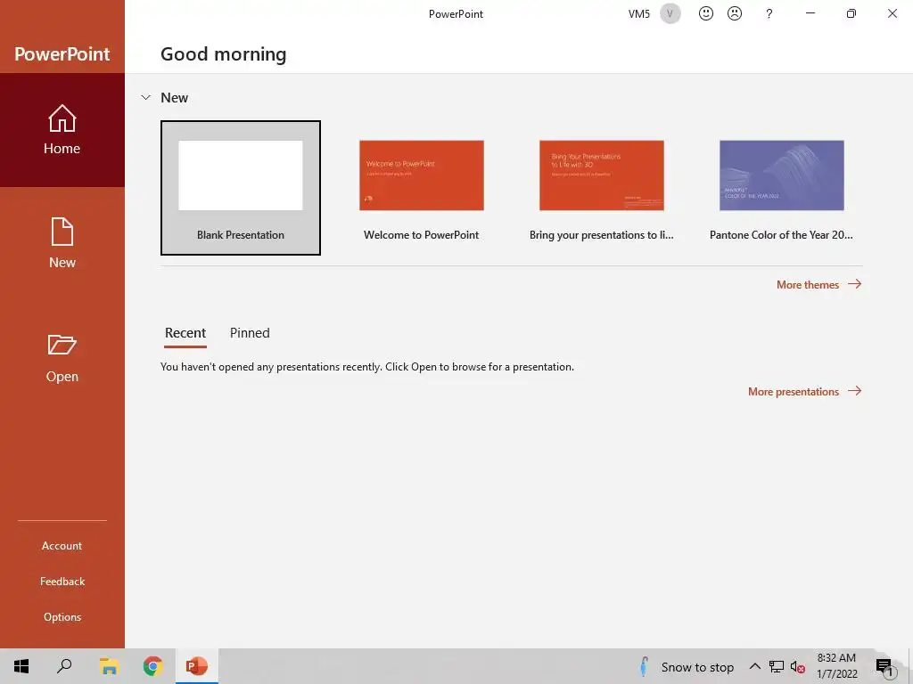Open PowerPoint Options
Image resolution: width=913 pixels, height=684 pixels.
click(62, 617)
